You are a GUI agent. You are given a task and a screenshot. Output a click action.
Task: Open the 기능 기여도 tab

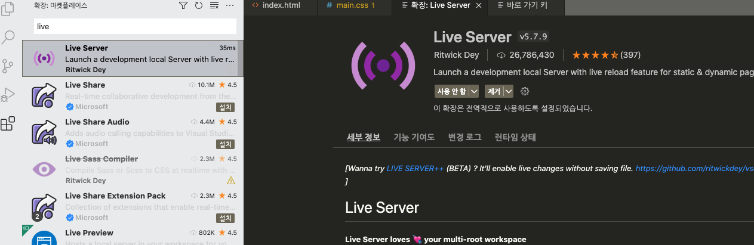pos(414,137)
